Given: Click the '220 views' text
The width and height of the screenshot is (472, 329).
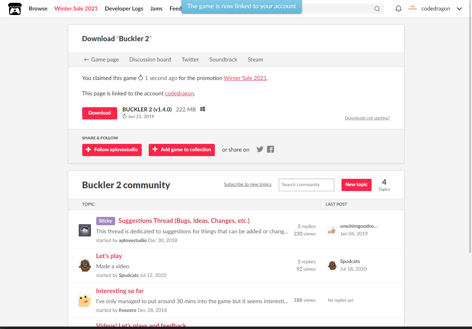Looking at the screenshot, I should click(x=305, y=234).
